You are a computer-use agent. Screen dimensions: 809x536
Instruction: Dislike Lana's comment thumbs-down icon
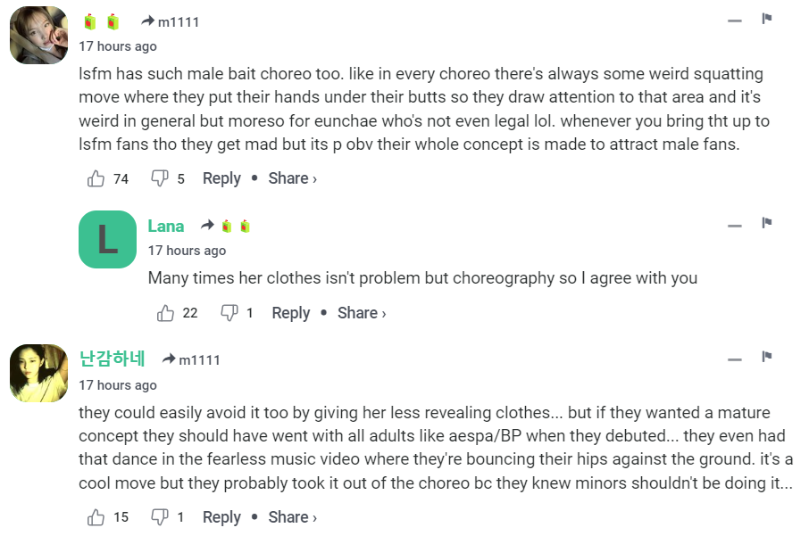[229, 313]
